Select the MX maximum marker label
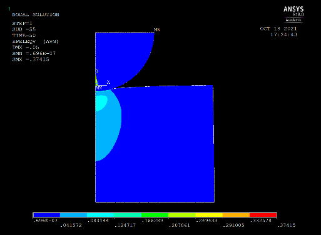 99,88
